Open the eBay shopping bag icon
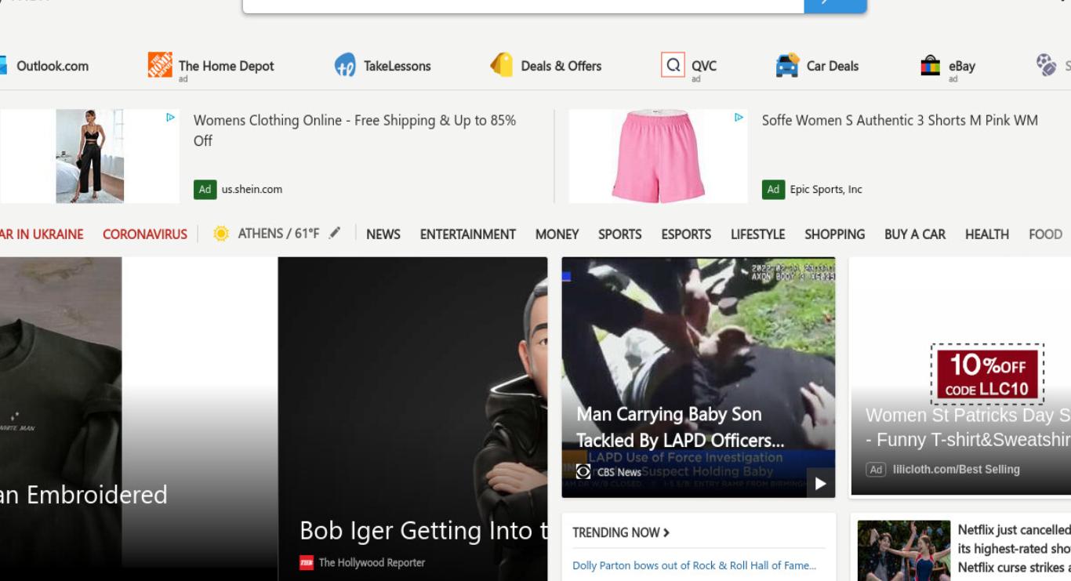Screen dimensions: 1071x581 tap(931, 65)
